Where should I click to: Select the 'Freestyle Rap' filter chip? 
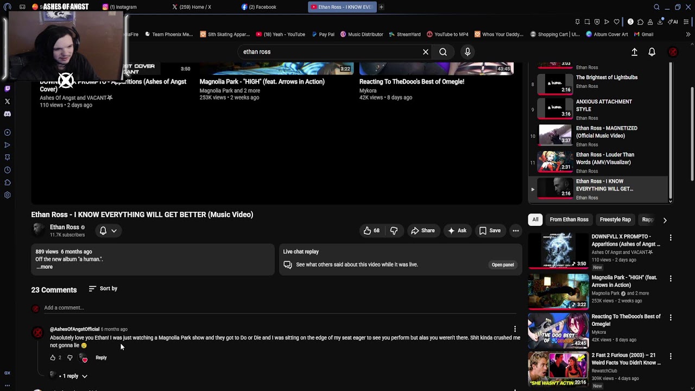[x=615, y=219]
